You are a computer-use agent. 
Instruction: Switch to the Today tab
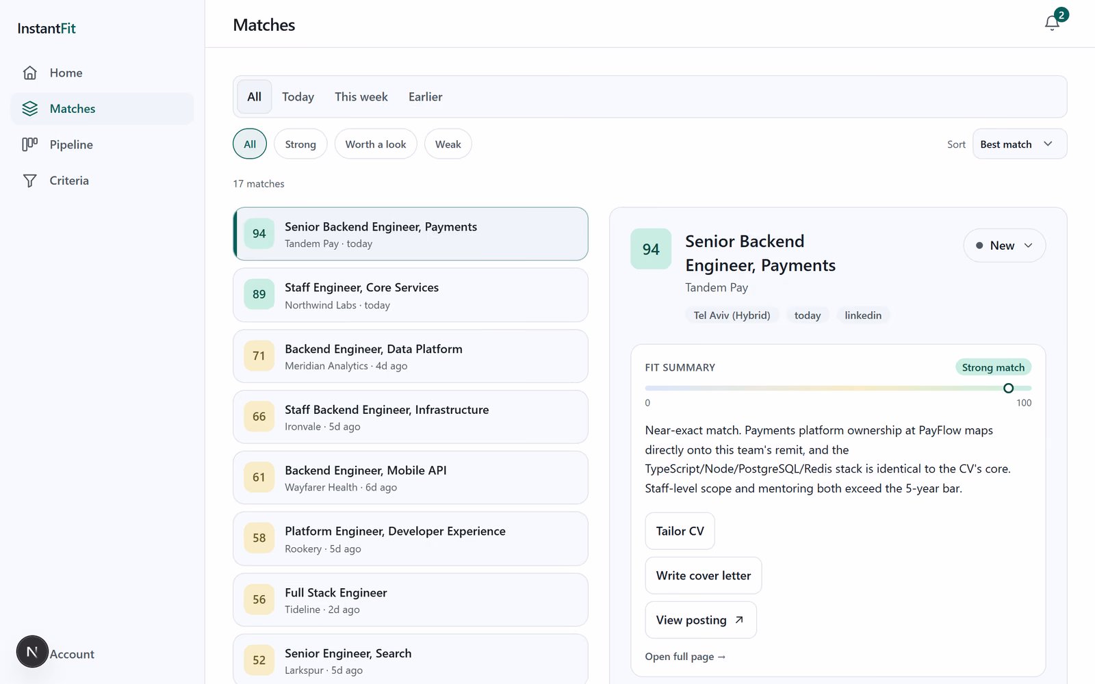(298, 96)
